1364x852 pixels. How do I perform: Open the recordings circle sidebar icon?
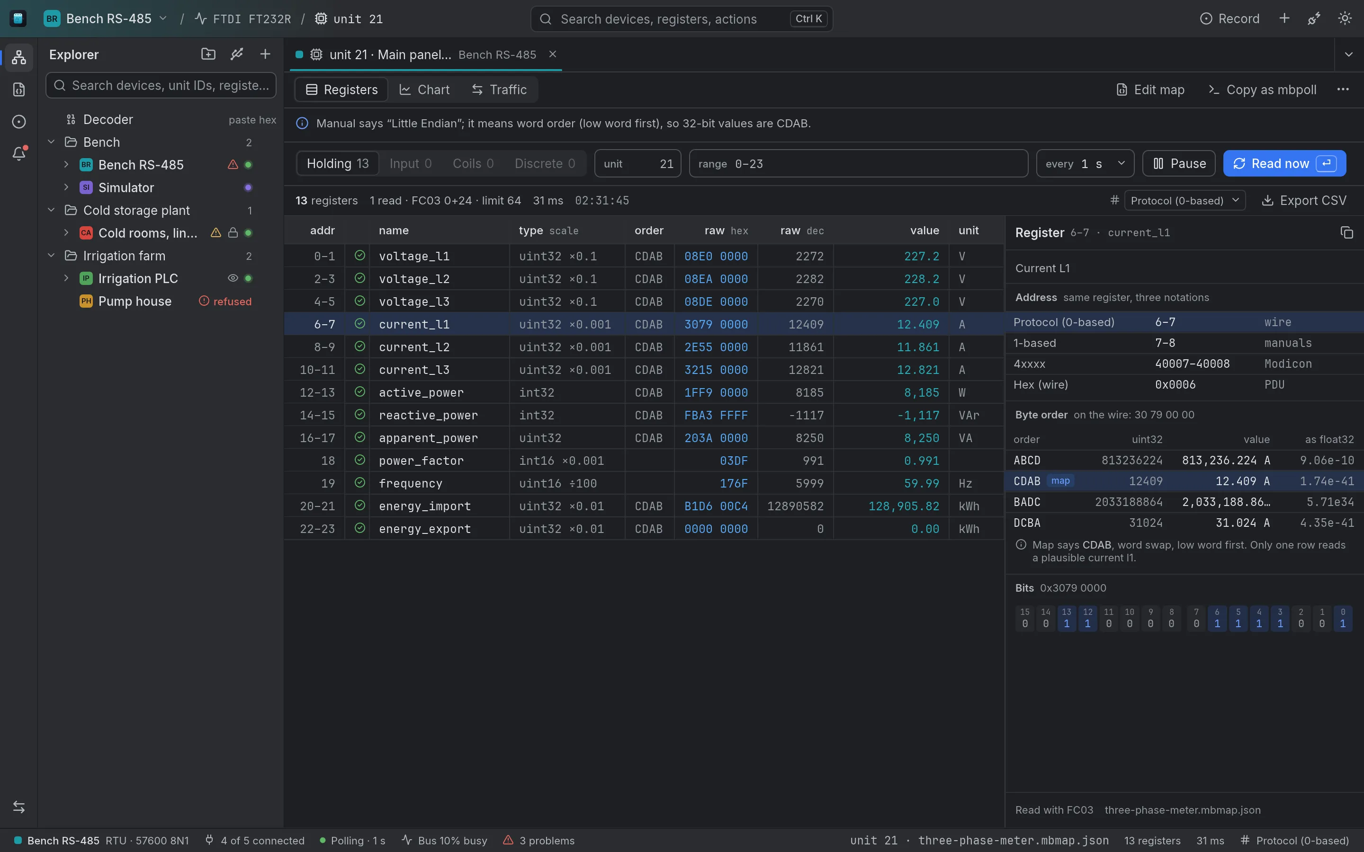pos(18,122)
